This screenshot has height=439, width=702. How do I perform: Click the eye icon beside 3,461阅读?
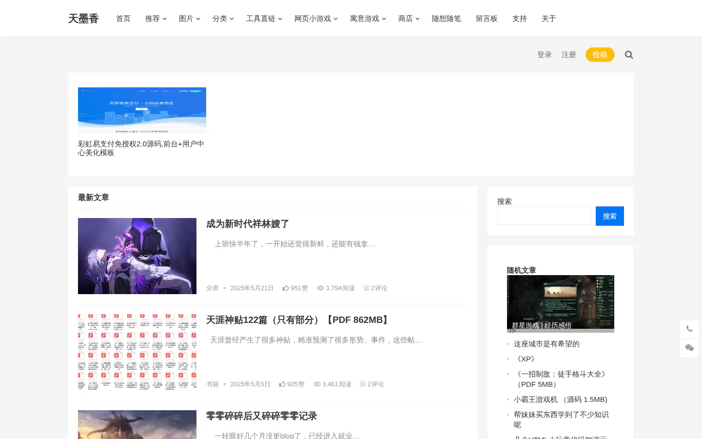click(317, 384)
